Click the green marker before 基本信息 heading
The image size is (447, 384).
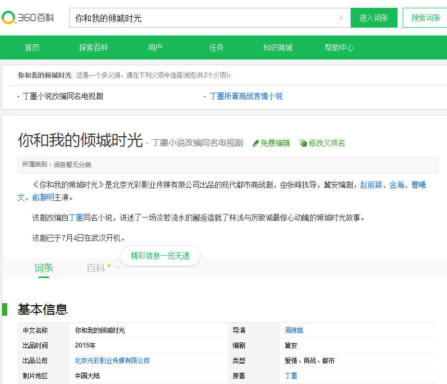point(6,308)
